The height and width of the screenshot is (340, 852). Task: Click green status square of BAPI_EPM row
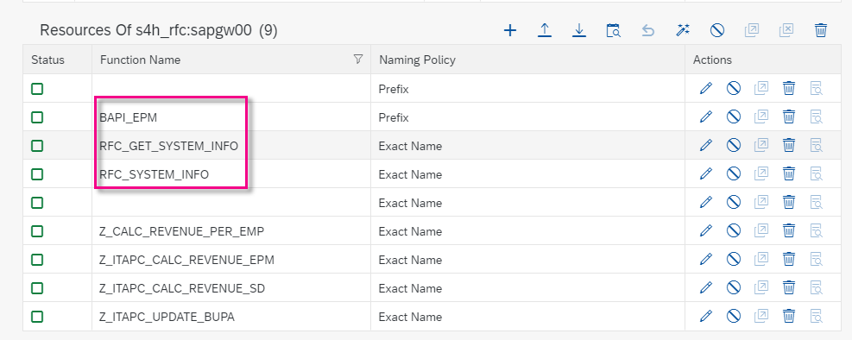click(37, 116)
